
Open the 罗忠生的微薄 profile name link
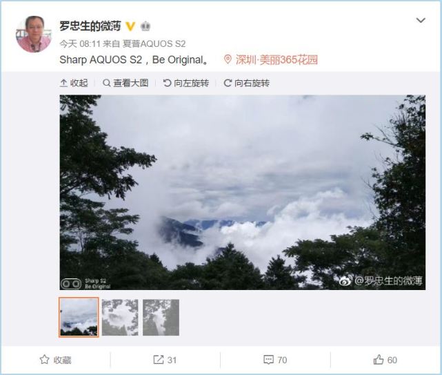(90, 26)
